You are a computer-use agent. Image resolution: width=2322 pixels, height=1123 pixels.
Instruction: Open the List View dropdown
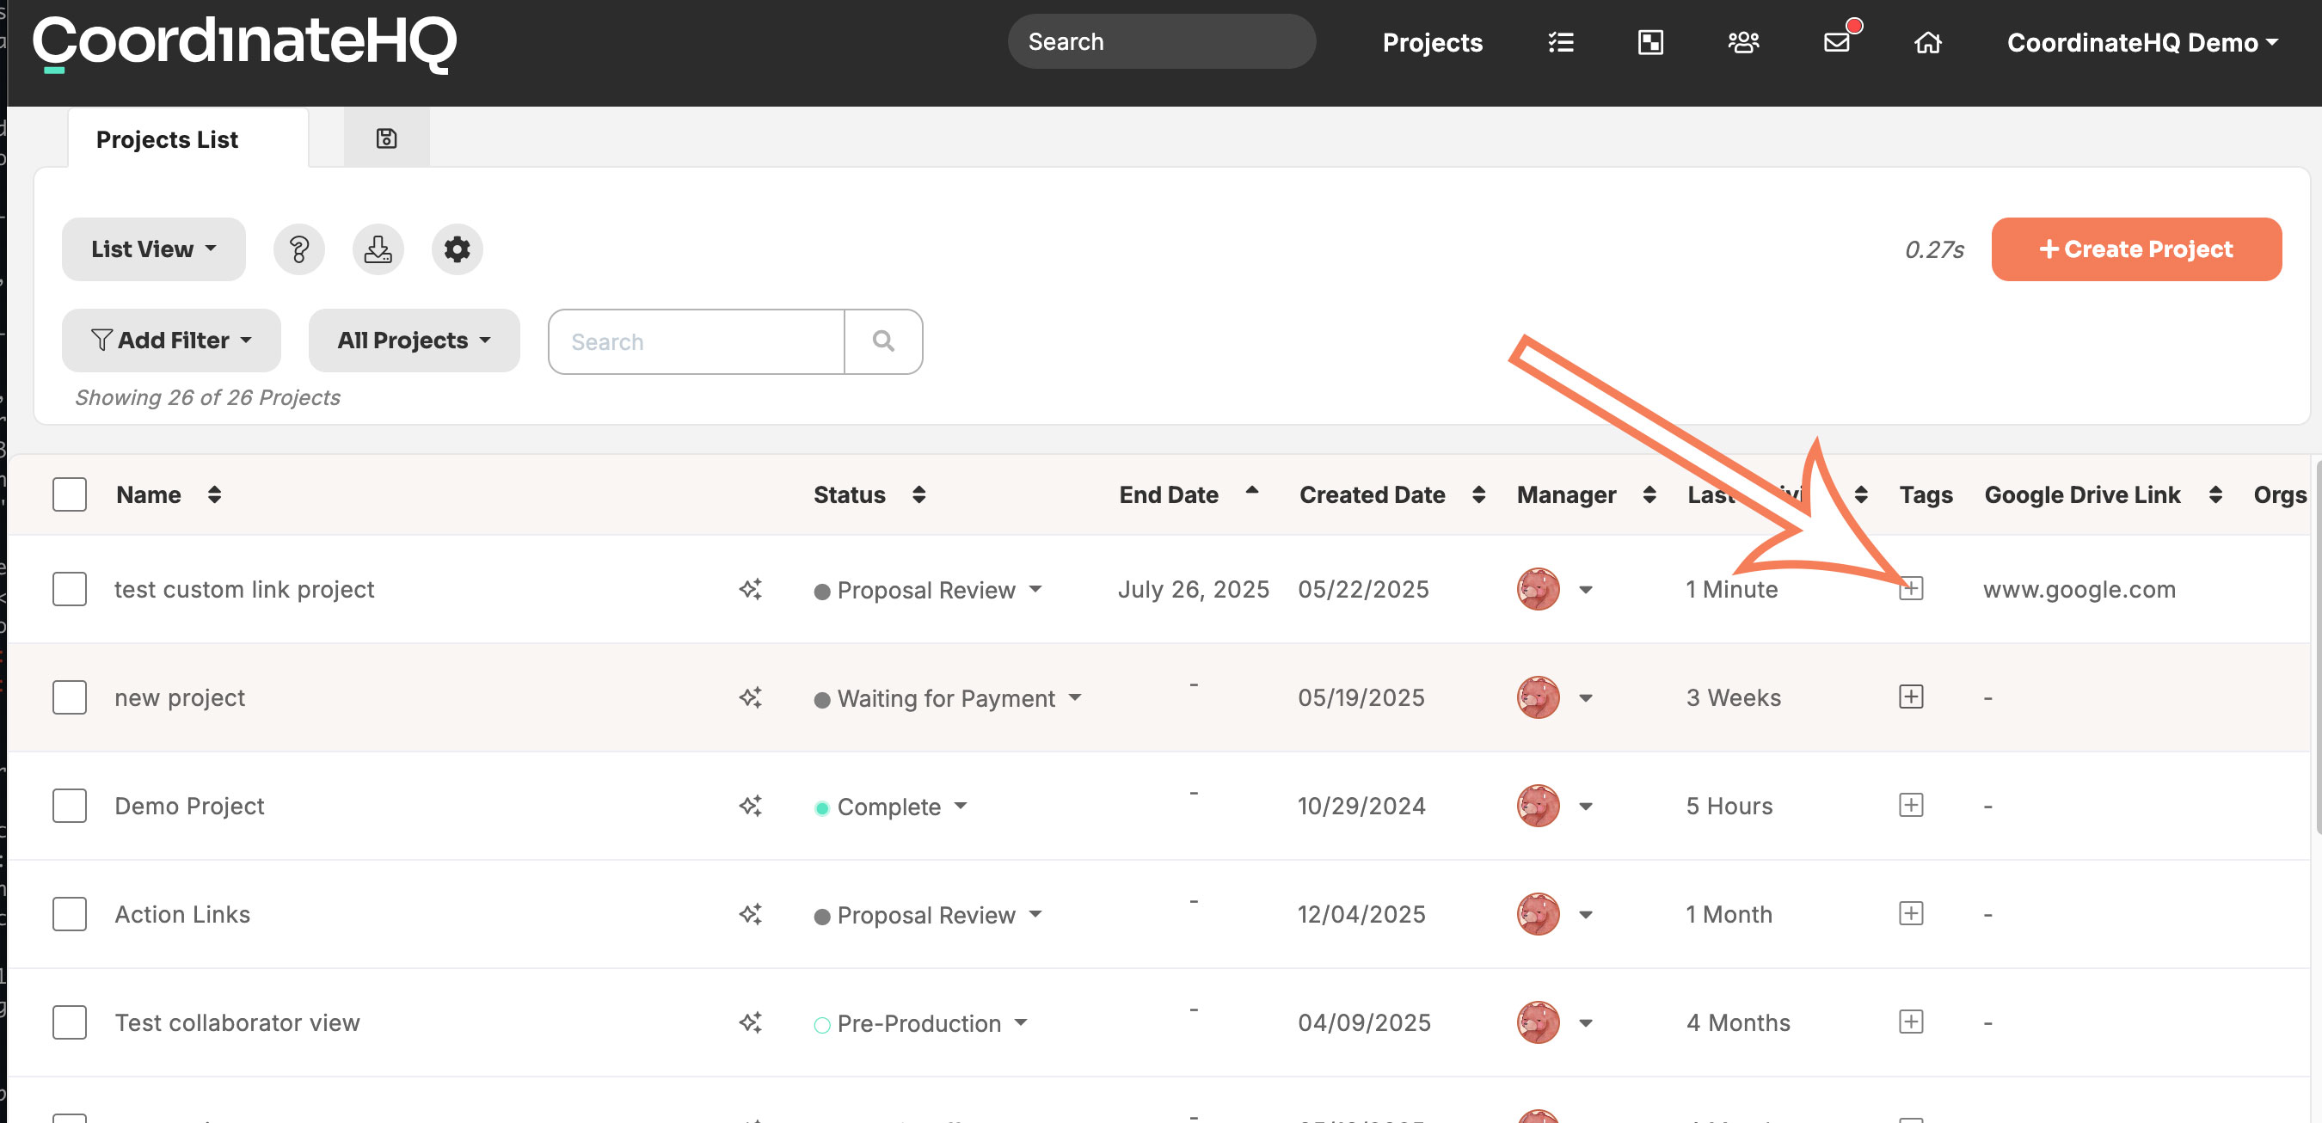153,249
